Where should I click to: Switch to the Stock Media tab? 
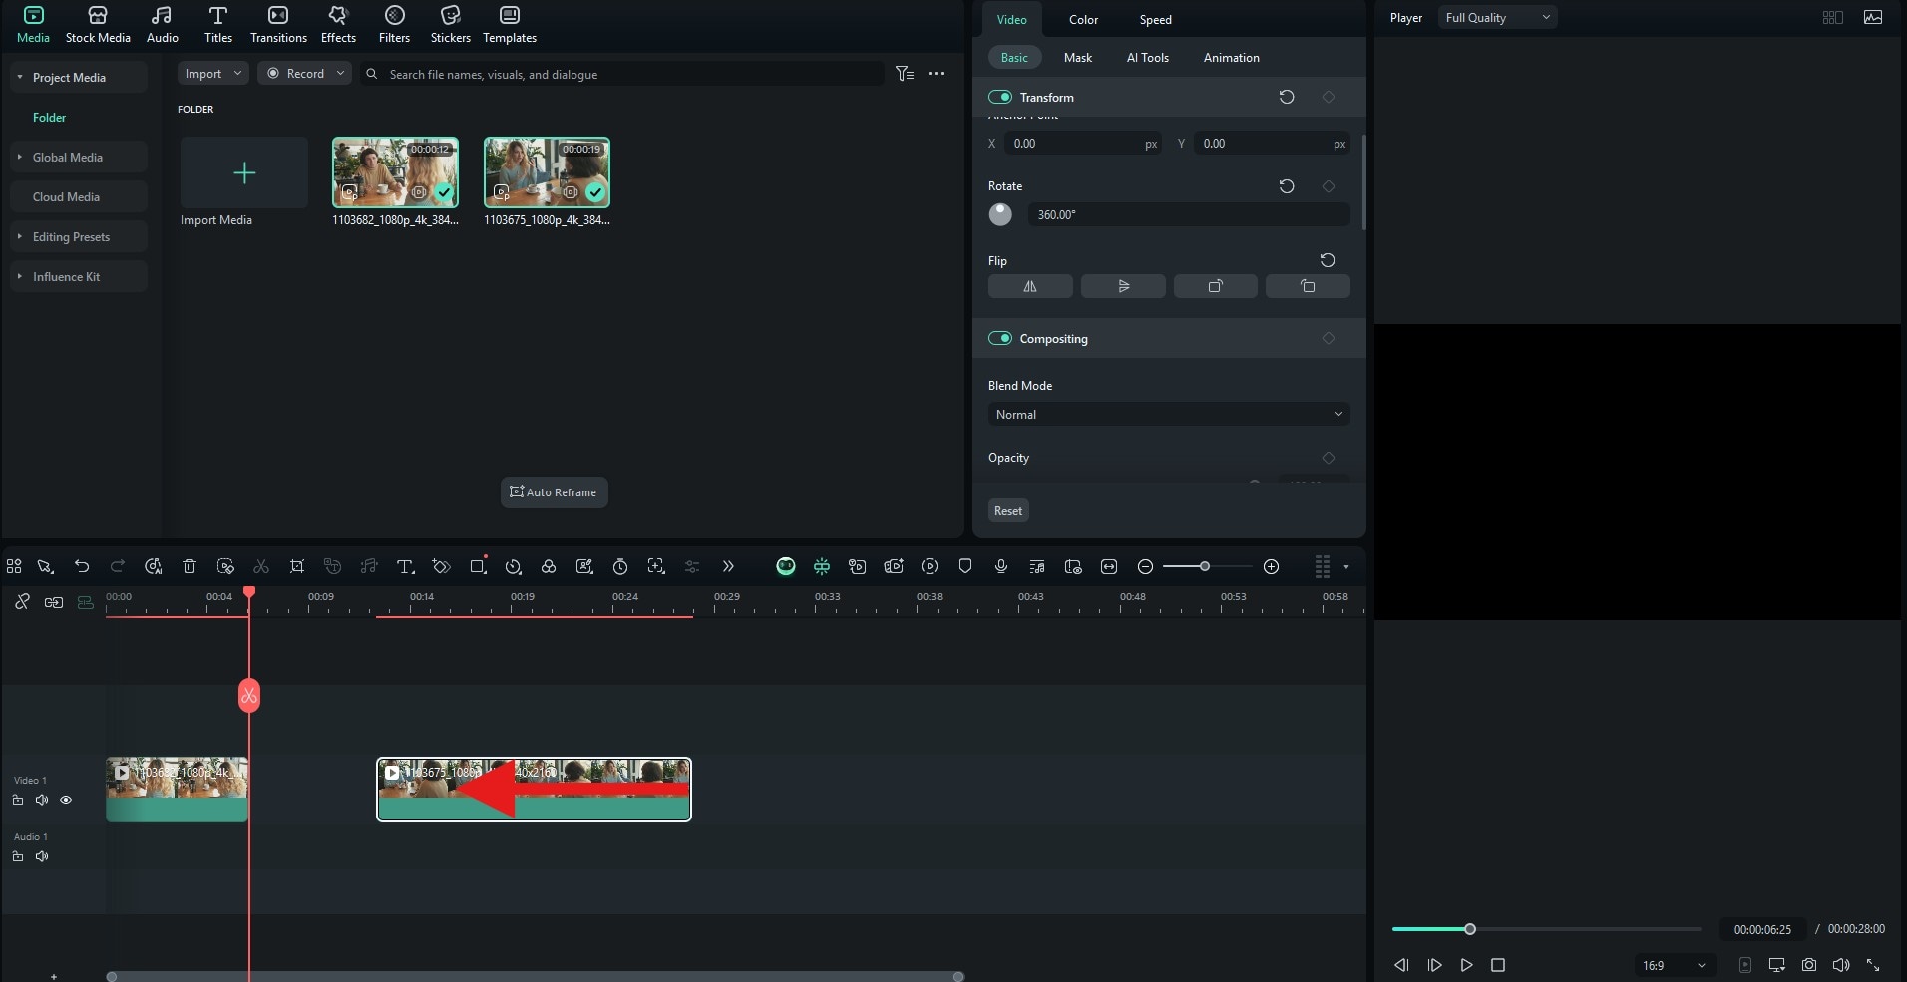[98, 25]
